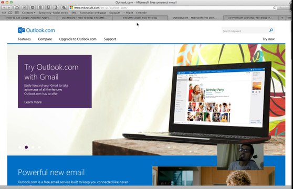Click the Embedle bookmark

[x=141, y=13]
